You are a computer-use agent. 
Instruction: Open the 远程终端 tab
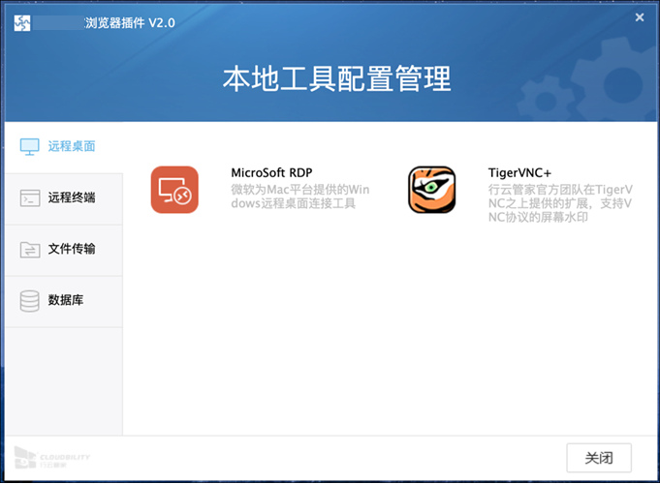64,198
